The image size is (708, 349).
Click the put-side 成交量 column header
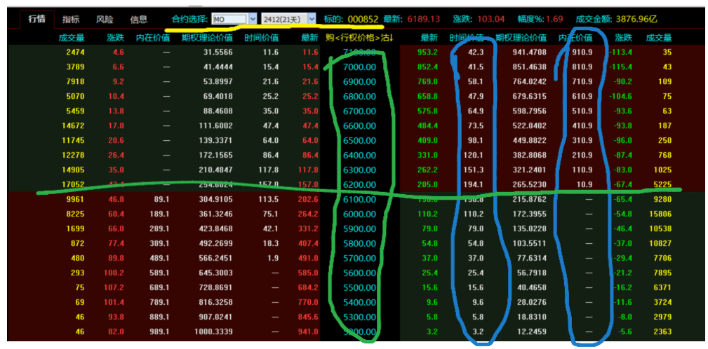658,37
